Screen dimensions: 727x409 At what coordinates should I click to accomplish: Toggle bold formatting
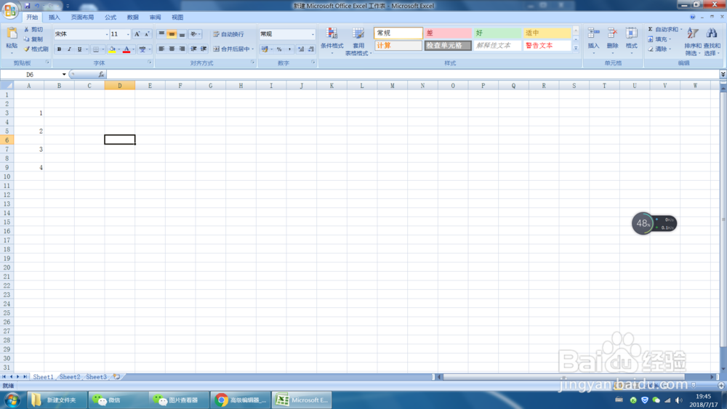[x=60, y=49]
